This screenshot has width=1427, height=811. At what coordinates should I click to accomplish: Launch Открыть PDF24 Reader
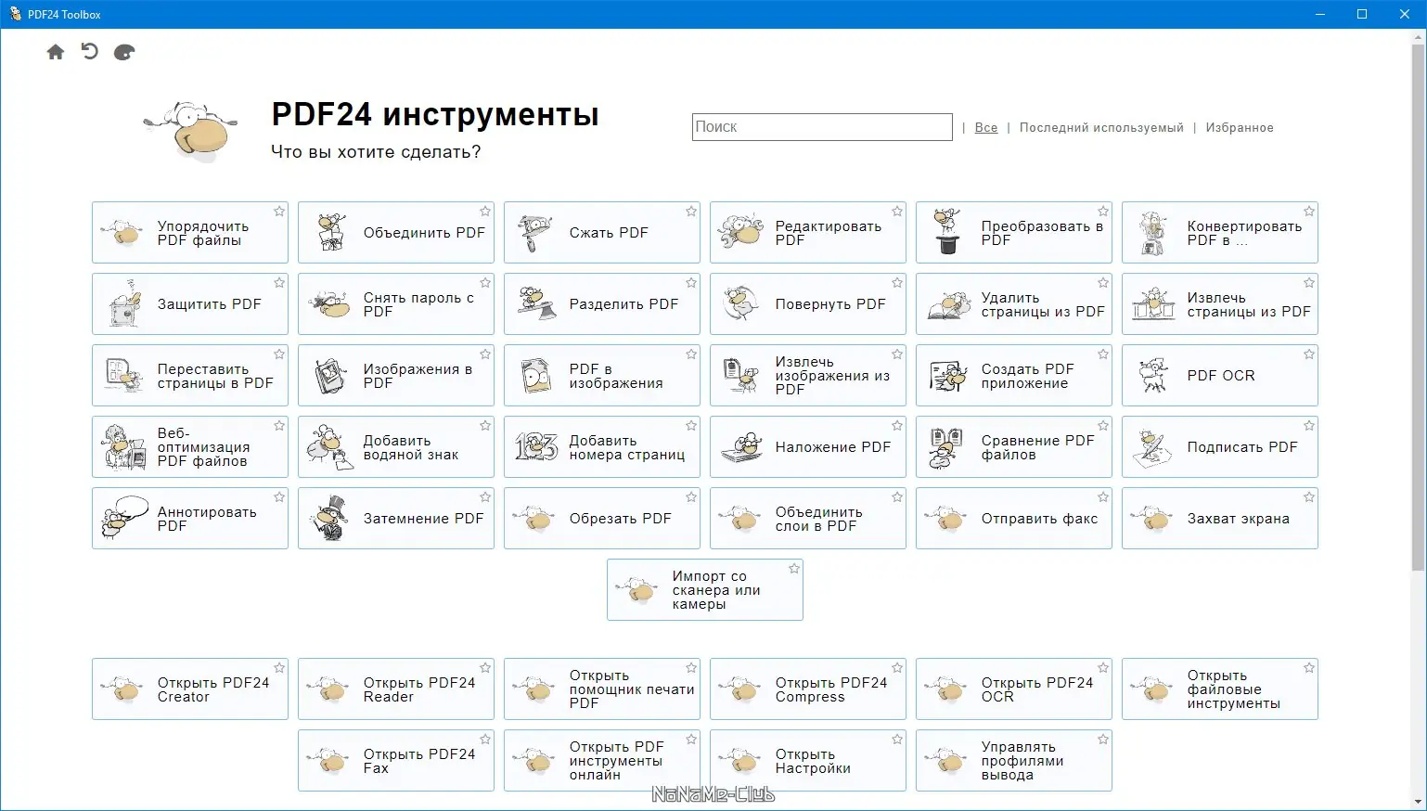(x=396, y=689)
